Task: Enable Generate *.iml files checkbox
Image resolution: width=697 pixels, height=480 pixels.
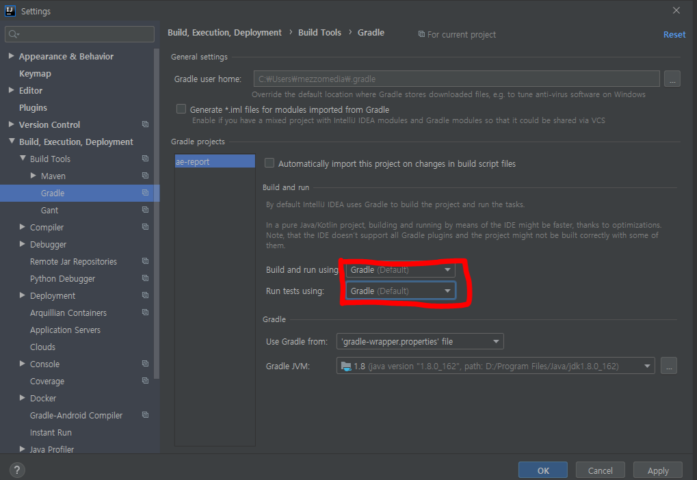Action: (181, 109)
